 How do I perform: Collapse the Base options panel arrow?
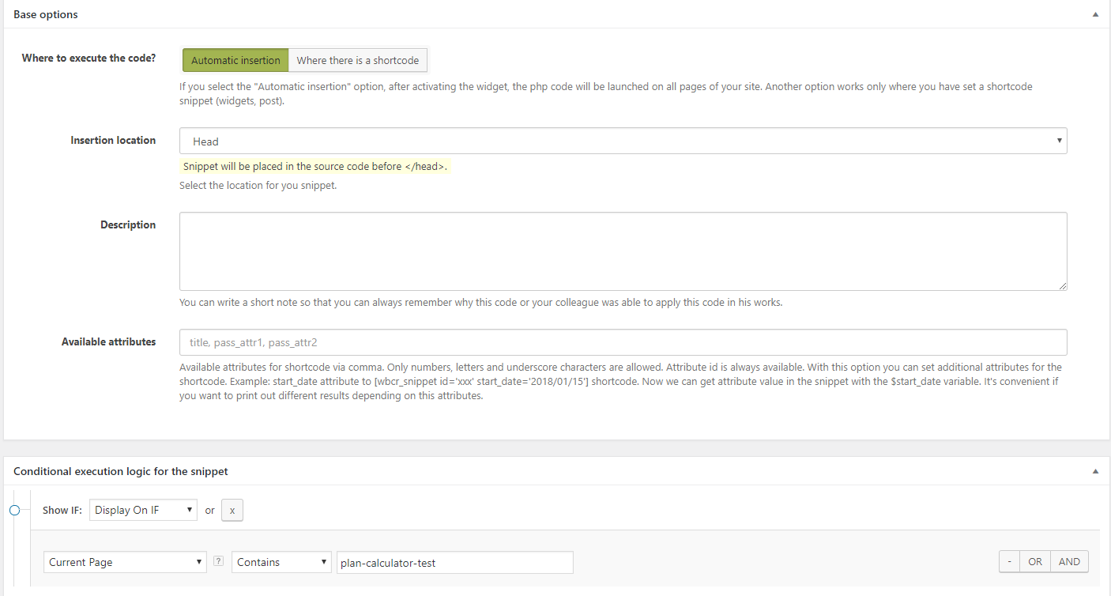1095,15
